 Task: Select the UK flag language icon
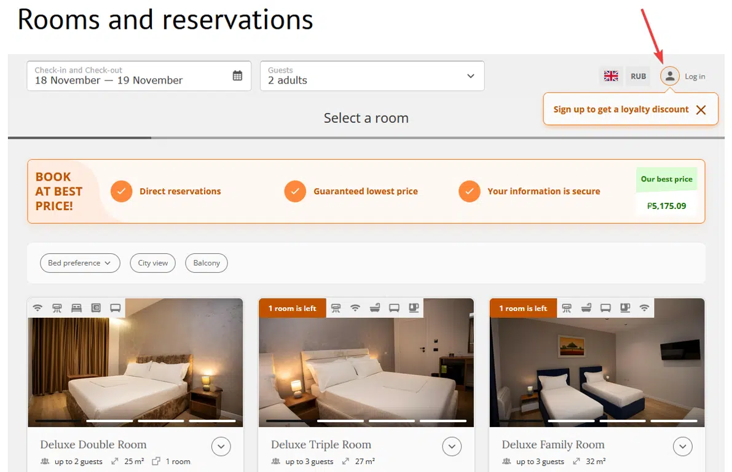611,76
